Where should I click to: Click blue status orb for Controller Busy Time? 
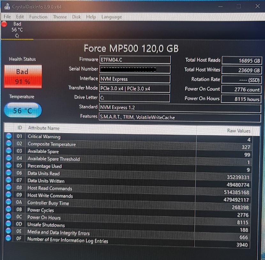pos(8,201)
